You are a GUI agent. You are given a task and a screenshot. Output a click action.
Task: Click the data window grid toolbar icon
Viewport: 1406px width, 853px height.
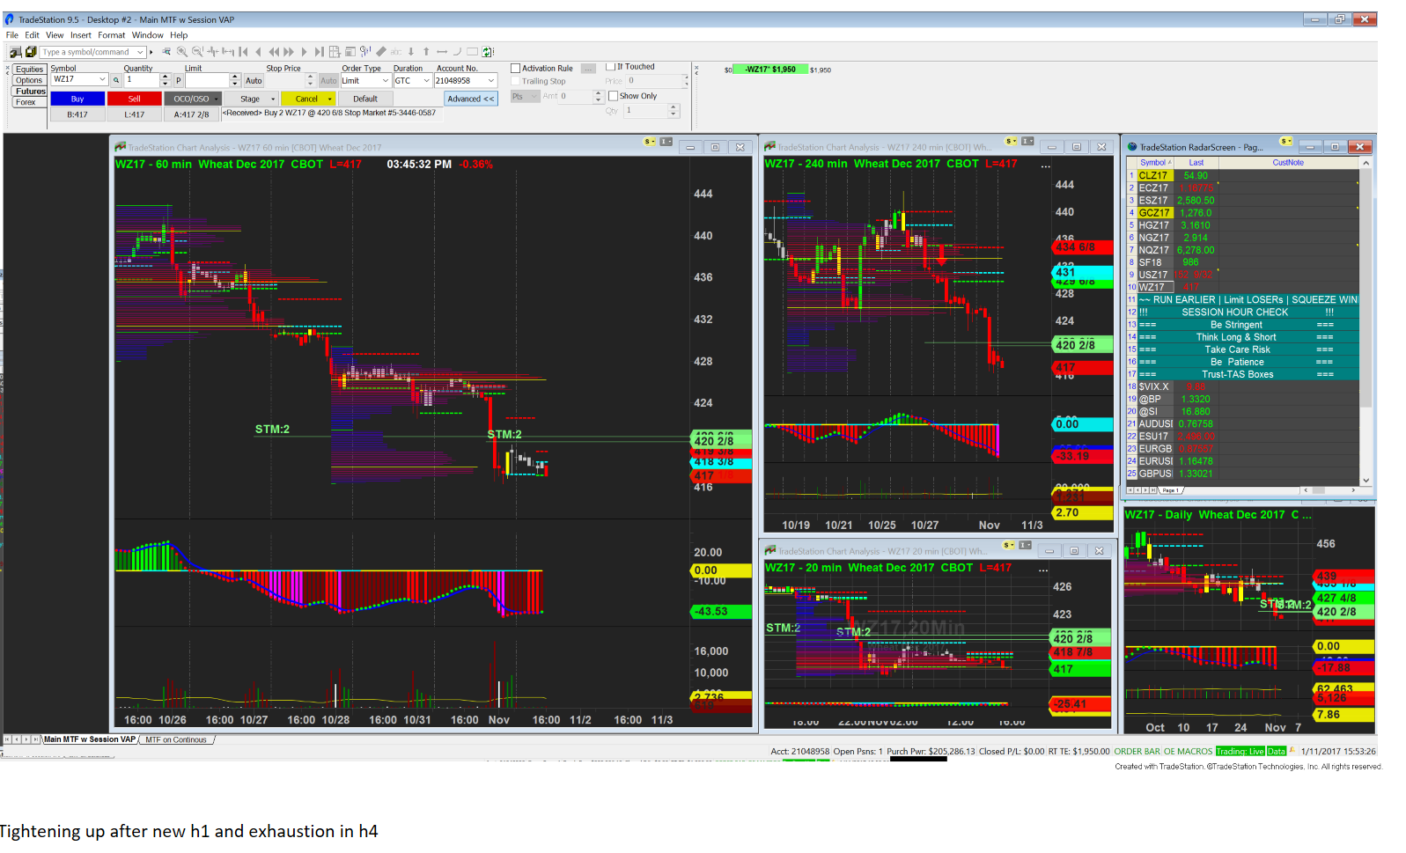(335, 52)
